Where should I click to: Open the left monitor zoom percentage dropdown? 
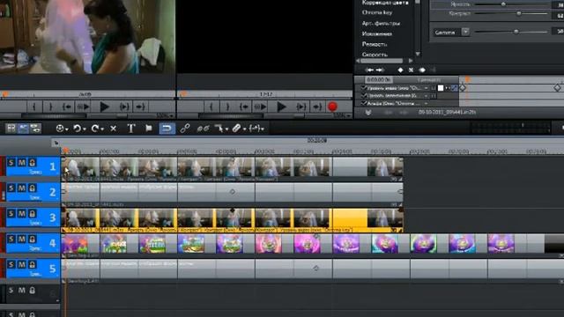point(165,115)
